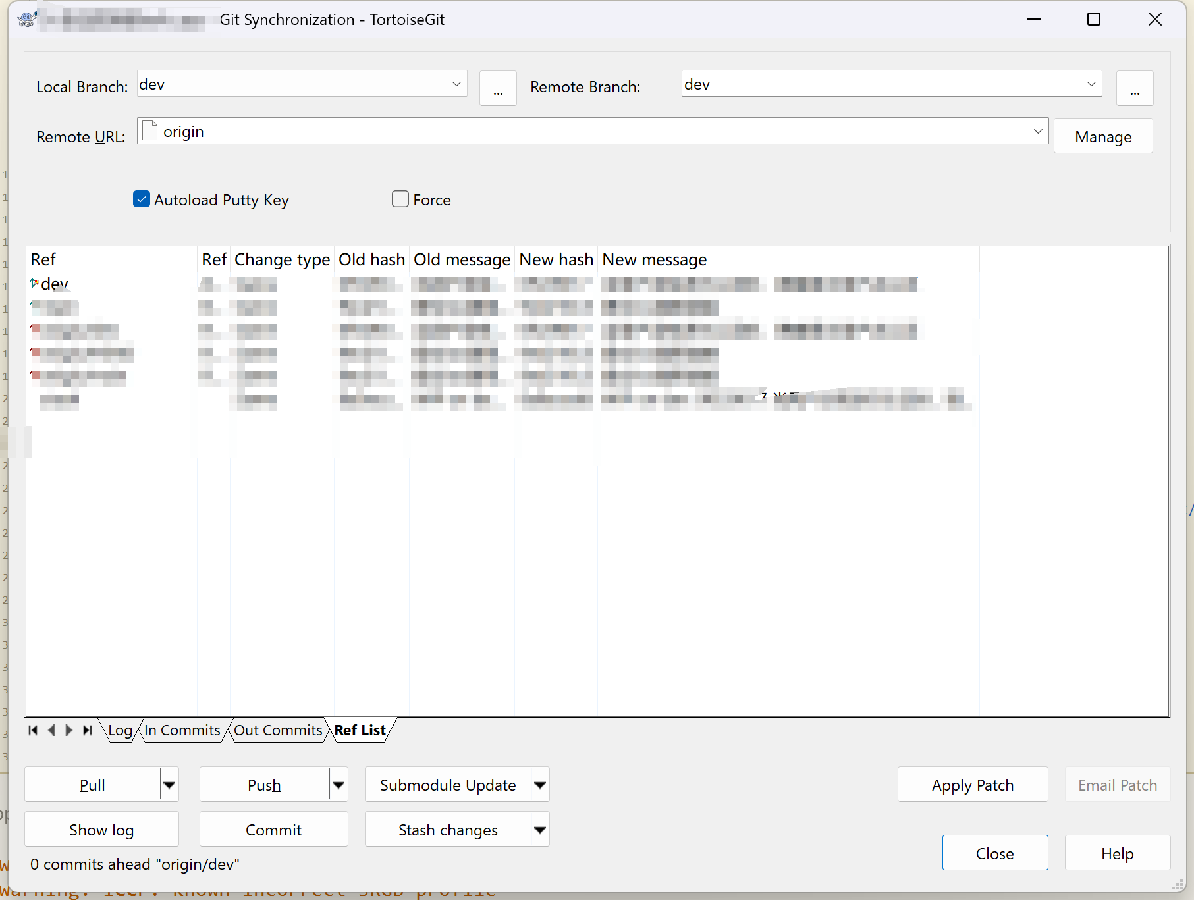Open the log with Show log
The width and height of the screenshot is (1194, 900).
pos(101,830)
